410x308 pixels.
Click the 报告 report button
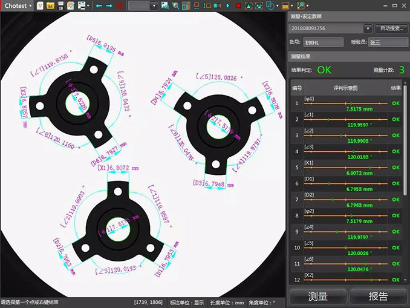(x=378, y=297)
